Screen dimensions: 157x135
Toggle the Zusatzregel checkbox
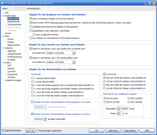(104, 74)
